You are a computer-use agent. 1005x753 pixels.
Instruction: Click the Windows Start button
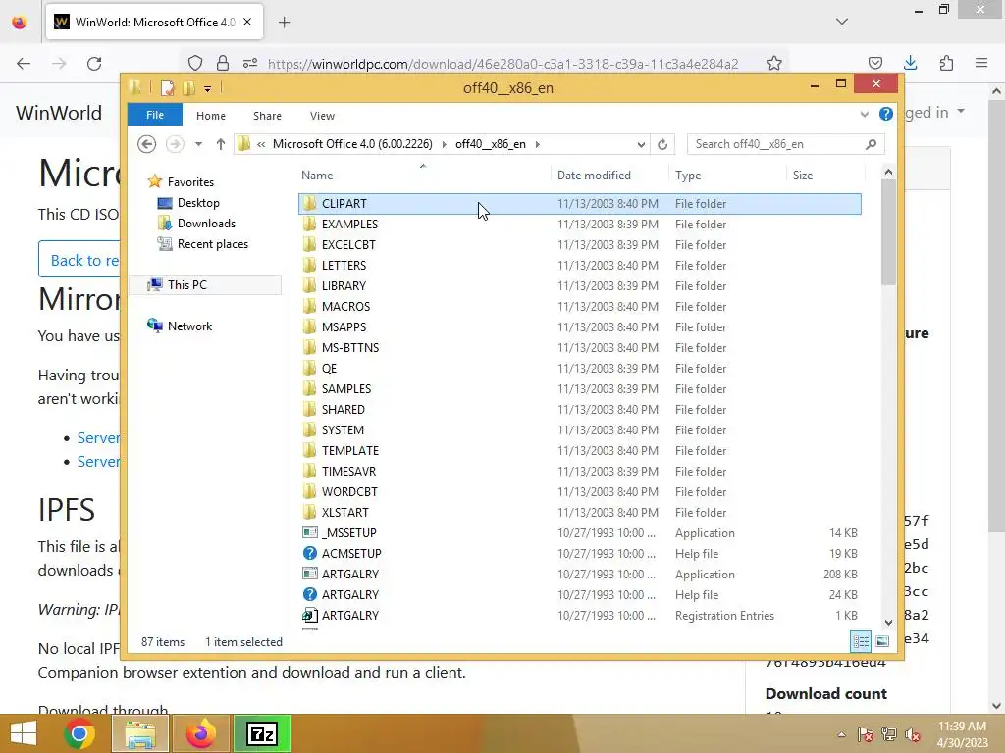click(24, 733)
